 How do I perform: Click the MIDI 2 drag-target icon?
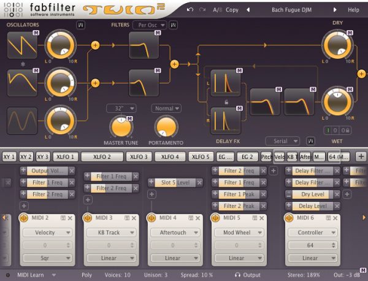(26, 218)
